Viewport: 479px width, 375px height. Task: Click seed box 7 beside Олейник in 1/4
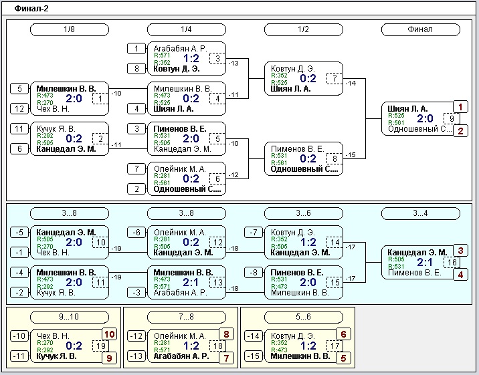pos(136,168)
